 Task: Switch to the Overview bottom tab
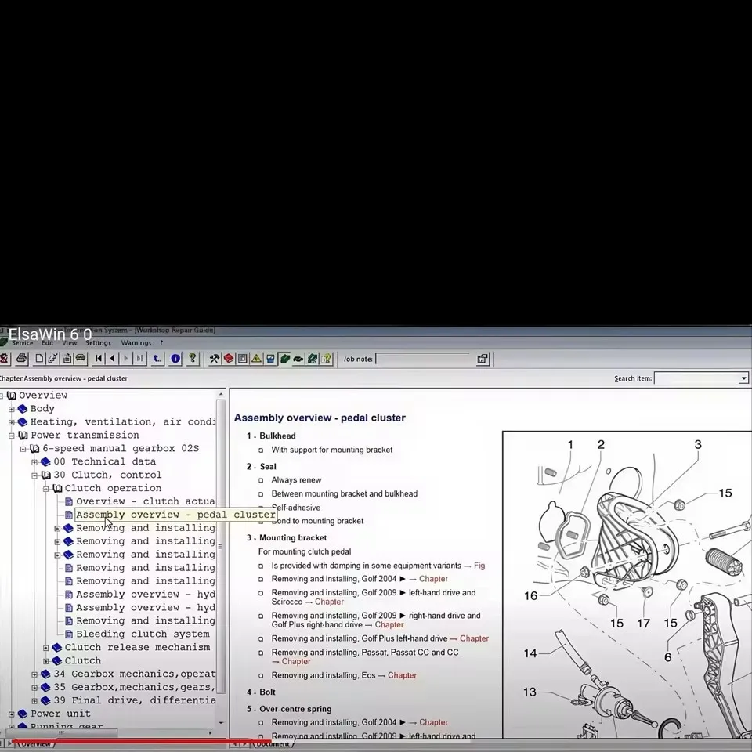click(35, 744)
